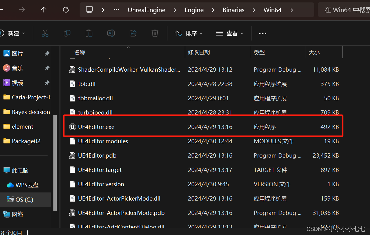Navigate to UnrealEngine breadcrumb folder
Viewport: 370px width, 235px height.
(146, 10)
